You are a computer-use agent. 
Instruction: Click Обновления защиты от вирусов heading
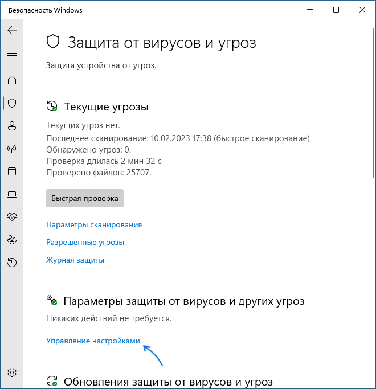(x=168, y=382)
